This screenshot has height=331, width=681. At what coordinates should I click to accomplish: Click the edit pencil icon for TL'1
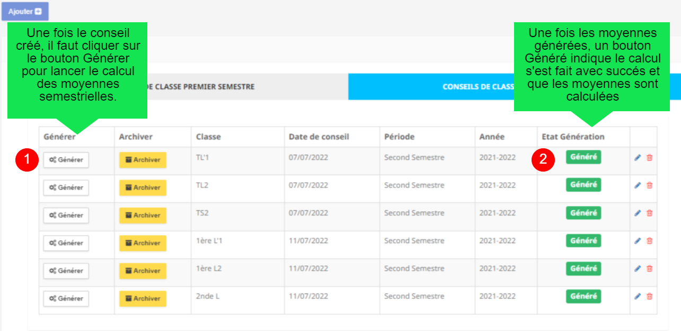[x=638, y=157]
